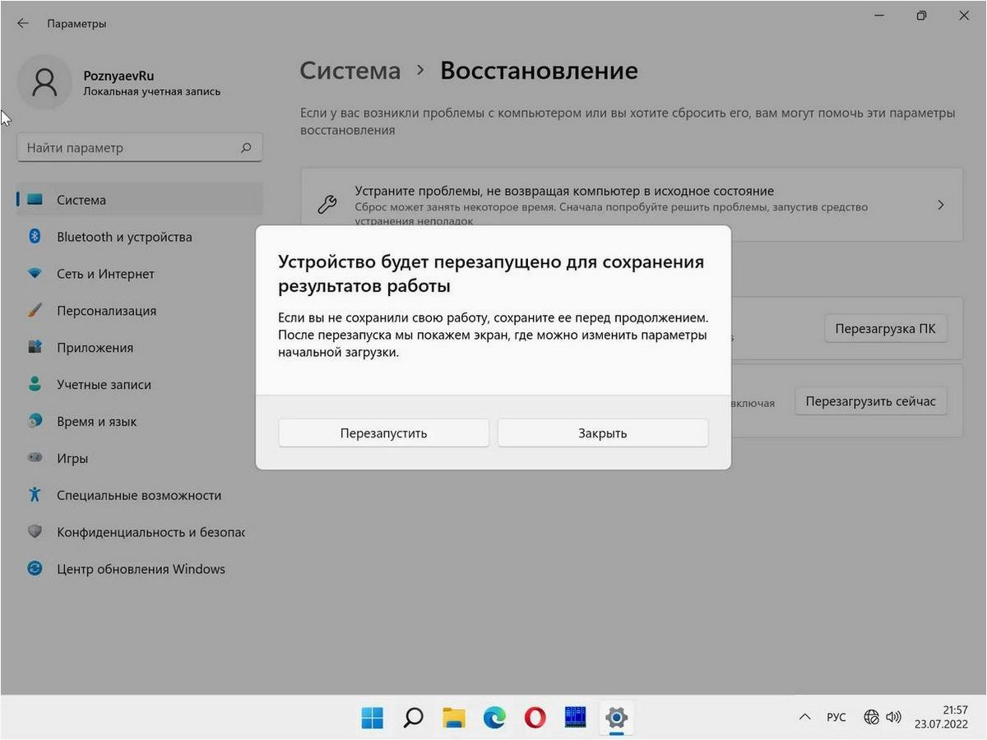Screen dimensions: 987x740
Task: Launch File Explorer from taskbar
Action: pyautogui.click(x=454, y=718)
